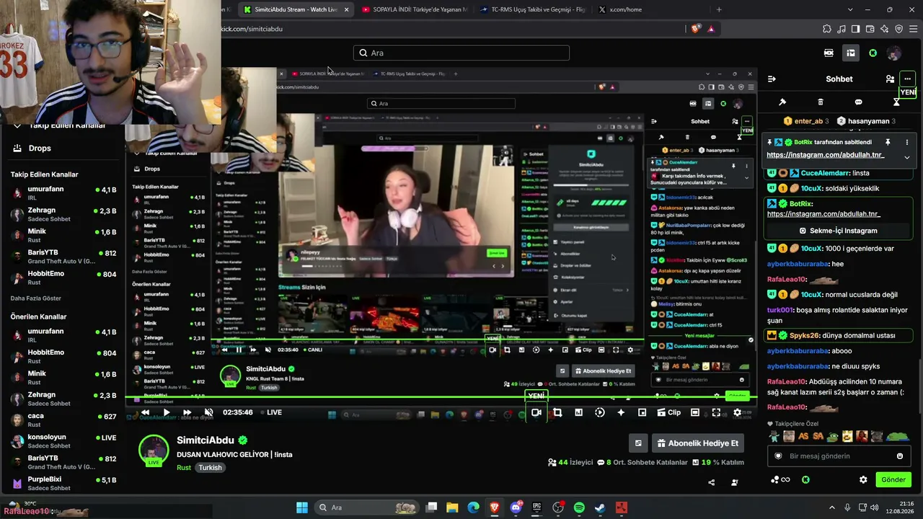The height and width of the screenshot is (519, 923).
Task: Click the icon button left of Abonelik Hediye Et
Action: tap(638, 443)
